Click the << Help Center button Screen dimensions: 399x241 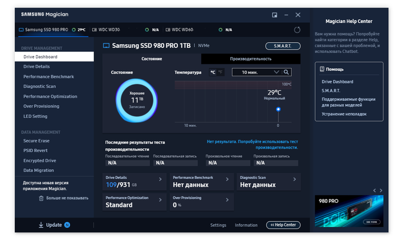point(283,225)
